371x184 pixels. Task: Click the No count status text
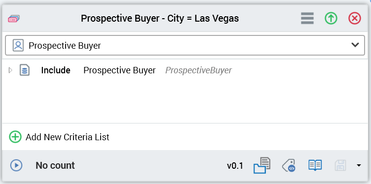coord(55,165)
